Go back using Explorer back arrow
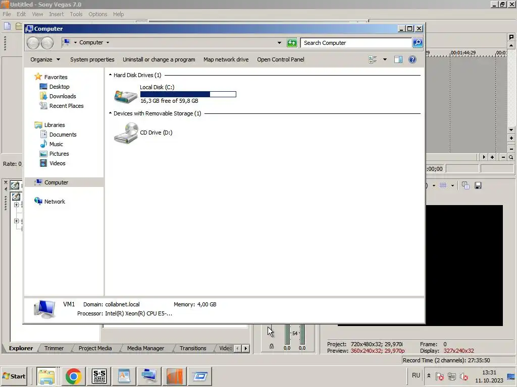The height and width of the screenshot is (387, 517). [x=33, y=43]
